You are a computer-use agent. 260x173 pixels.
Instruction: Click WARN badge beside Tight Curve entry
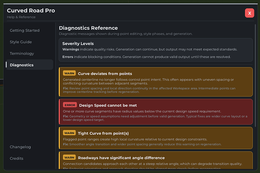tap(69, 133)
